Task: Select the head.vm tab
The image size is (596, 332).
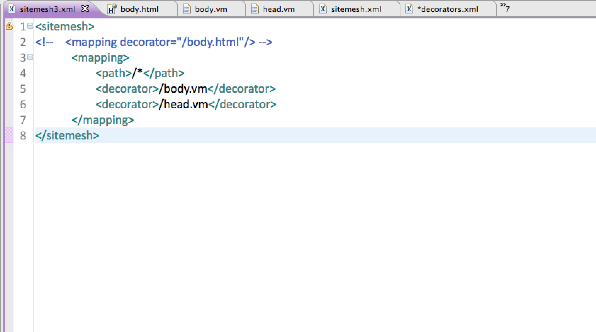Action: [x=279, y=9]
